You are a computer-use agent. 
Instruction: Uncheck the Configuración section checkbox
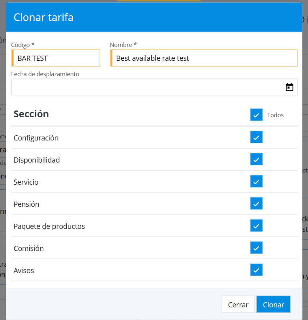point(256,137)
